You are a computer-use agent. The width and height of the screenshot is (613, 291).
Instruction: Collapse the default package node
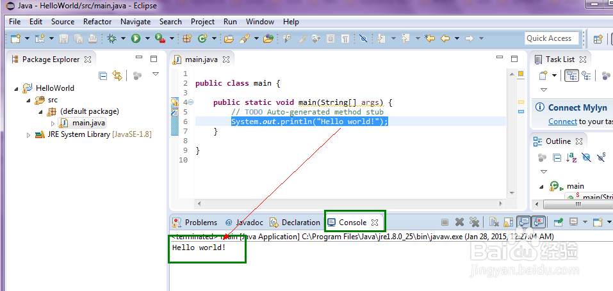coord(40,112)
